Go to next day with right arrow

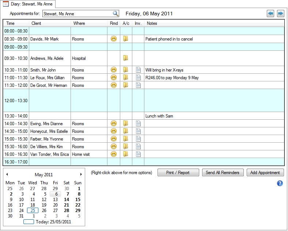280,14
